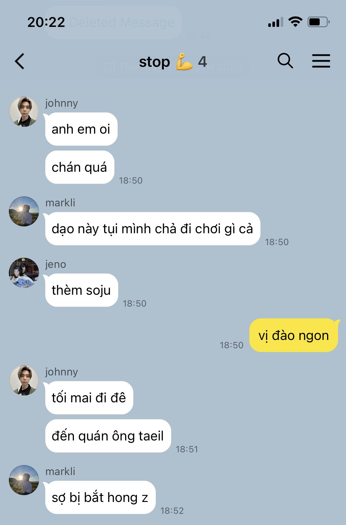
Task: Open markli's avatar beside 'dạo này' message
Action: click(24, 211)
